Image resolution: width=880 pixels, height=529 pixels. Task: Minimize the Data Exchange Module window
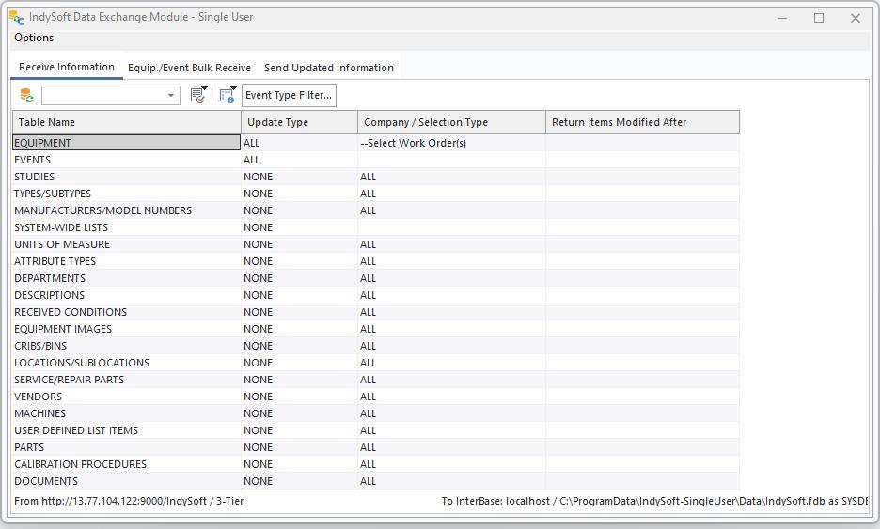[x=782, y=18]
